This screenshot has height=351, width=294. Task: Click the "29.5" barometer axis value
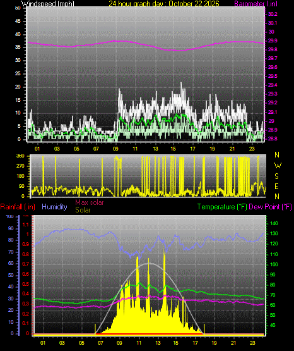tap(273, 76)
